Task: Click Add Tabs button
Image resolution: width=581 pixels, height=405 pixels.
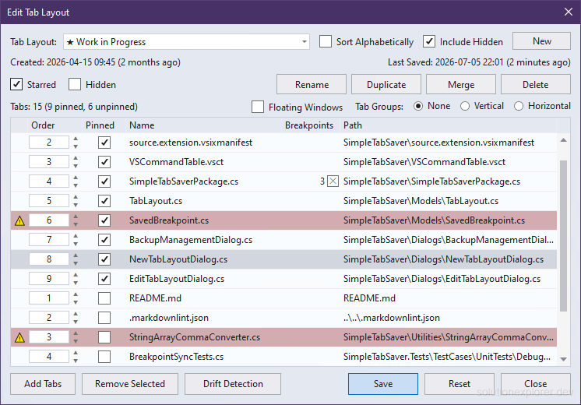Action: 43,384
